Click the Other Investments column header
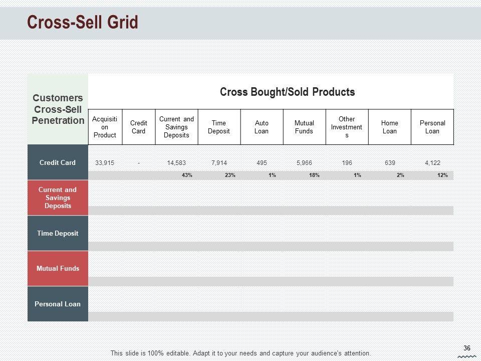This screenshot has height=361, width=481. click(347, 127)
